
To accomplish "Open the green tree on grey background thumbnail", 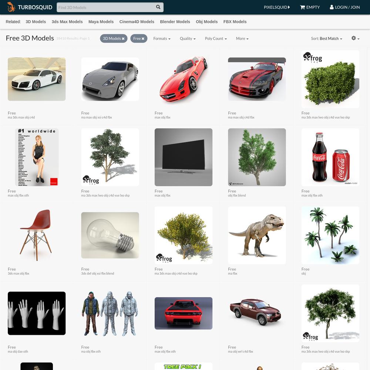I will pos(257,157).
